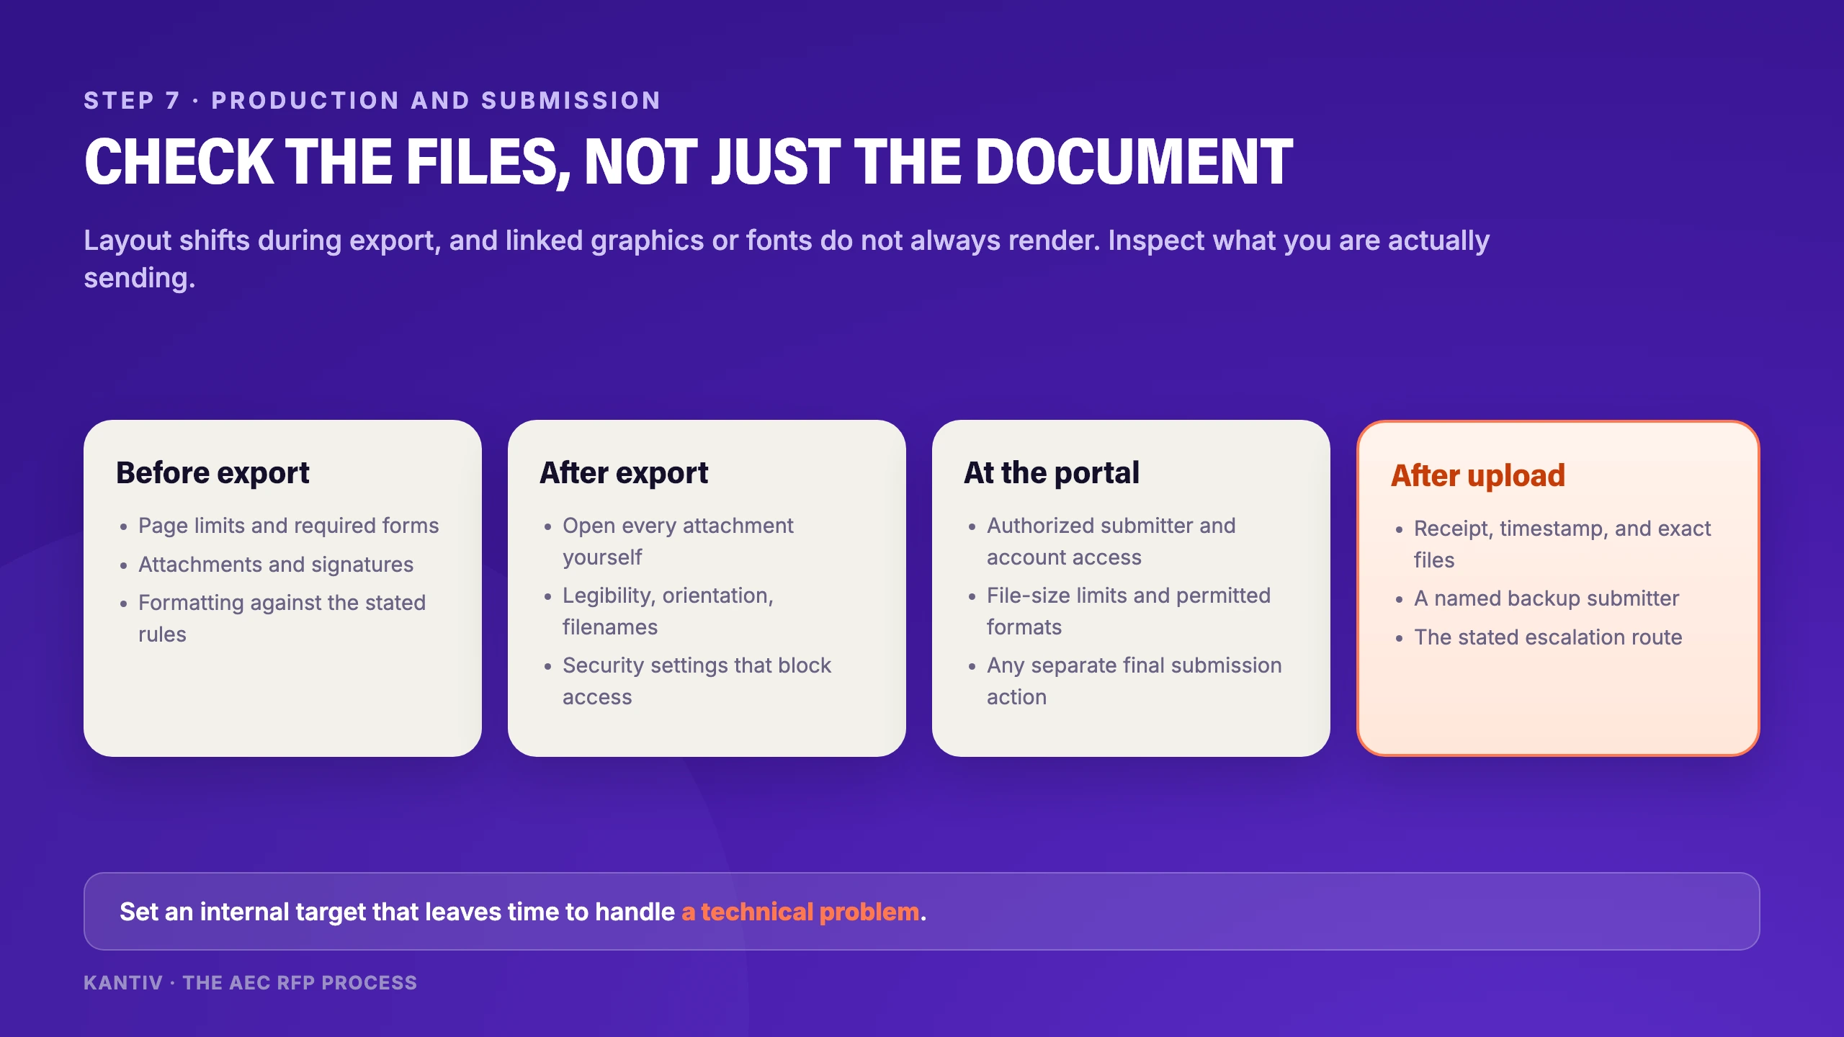Select the 'Before export' card heading
Screen dimensions: 1844x1037
212,472
